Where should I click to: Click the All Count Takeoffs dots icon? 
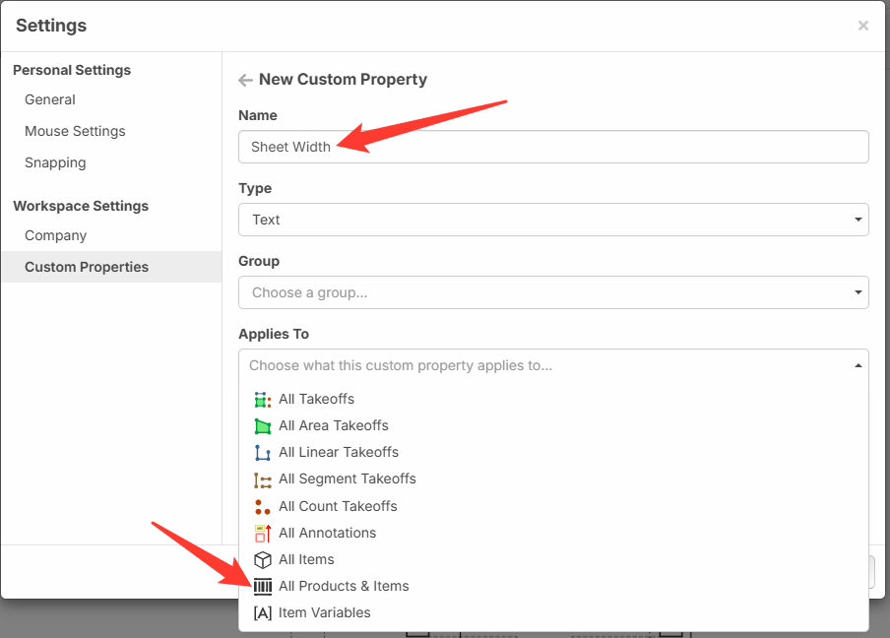[262, 506]
